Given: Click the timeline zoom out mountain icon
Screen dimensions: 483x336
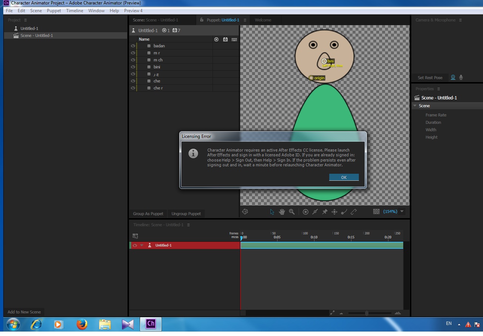Looking at the screenshot, I should (341, 313).
